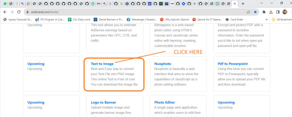Screen dimensions: 292x117
Task: Expand the tab search dropdown chevron
Action: coord(262,3)
